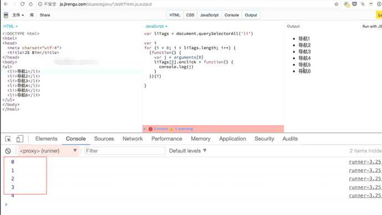Click the browser address bar URL
This screenshot has width=382, height=215.
pos(106,4)
